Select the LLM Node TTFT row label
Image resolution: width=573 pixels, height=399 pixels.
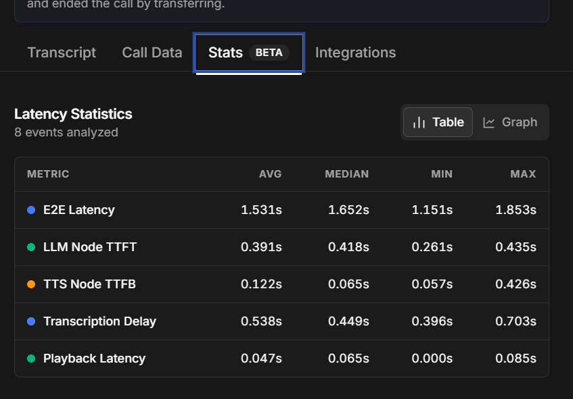coord(90,247)
